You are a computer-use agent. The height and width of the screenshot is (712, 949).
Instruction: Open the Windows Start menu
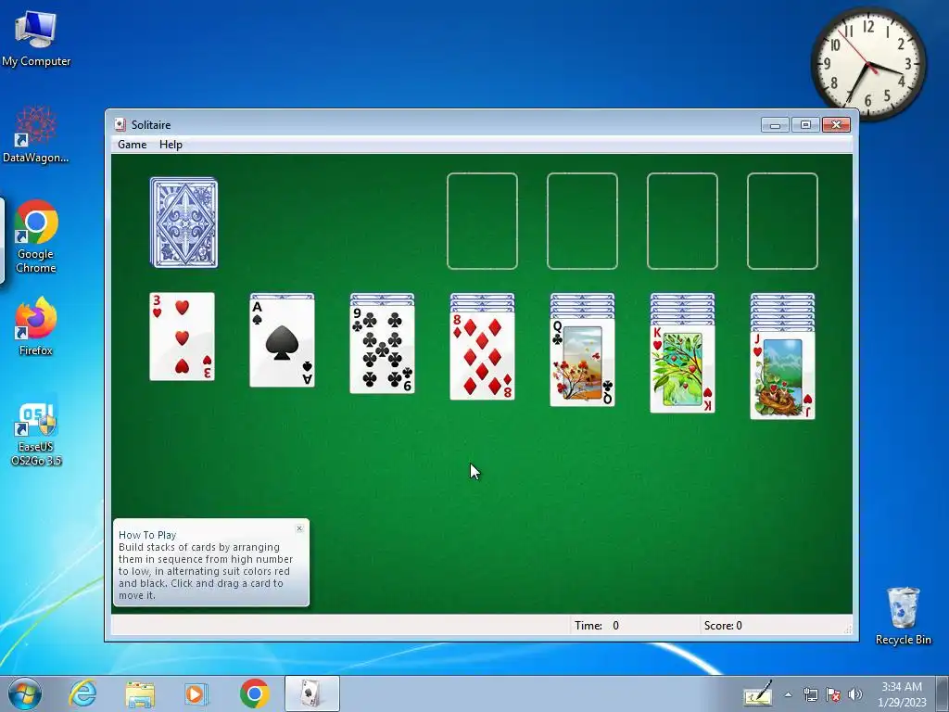[x=25, y=693]
